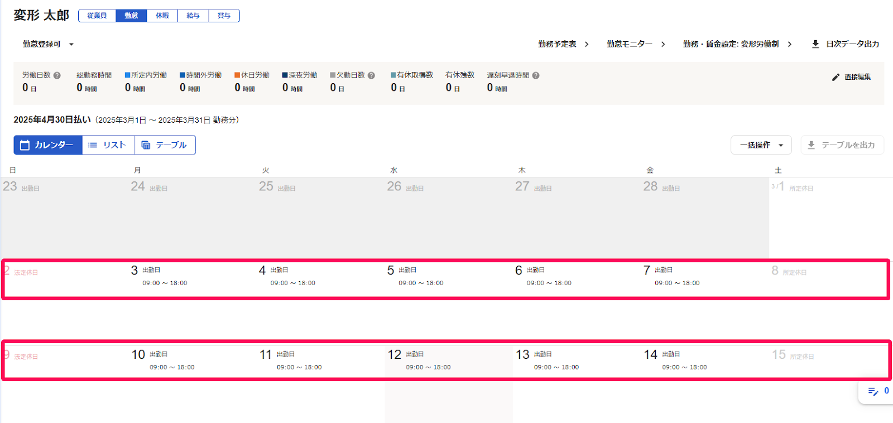Click the 休日労働 orange legend square
The height and width of the screenshot is (423, 893).
pos(237,75)
